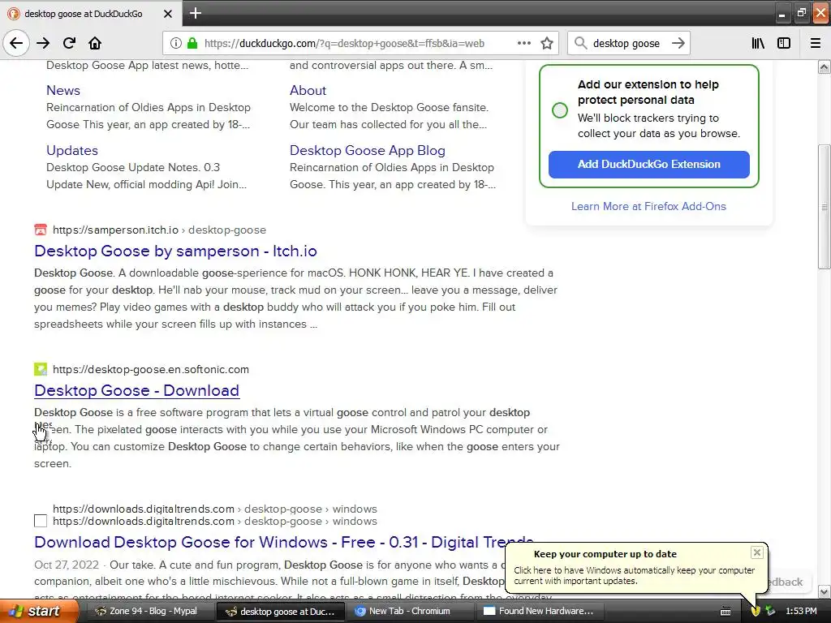Open Download Desktop Goose for Windows result

click(x=283, y=542)
